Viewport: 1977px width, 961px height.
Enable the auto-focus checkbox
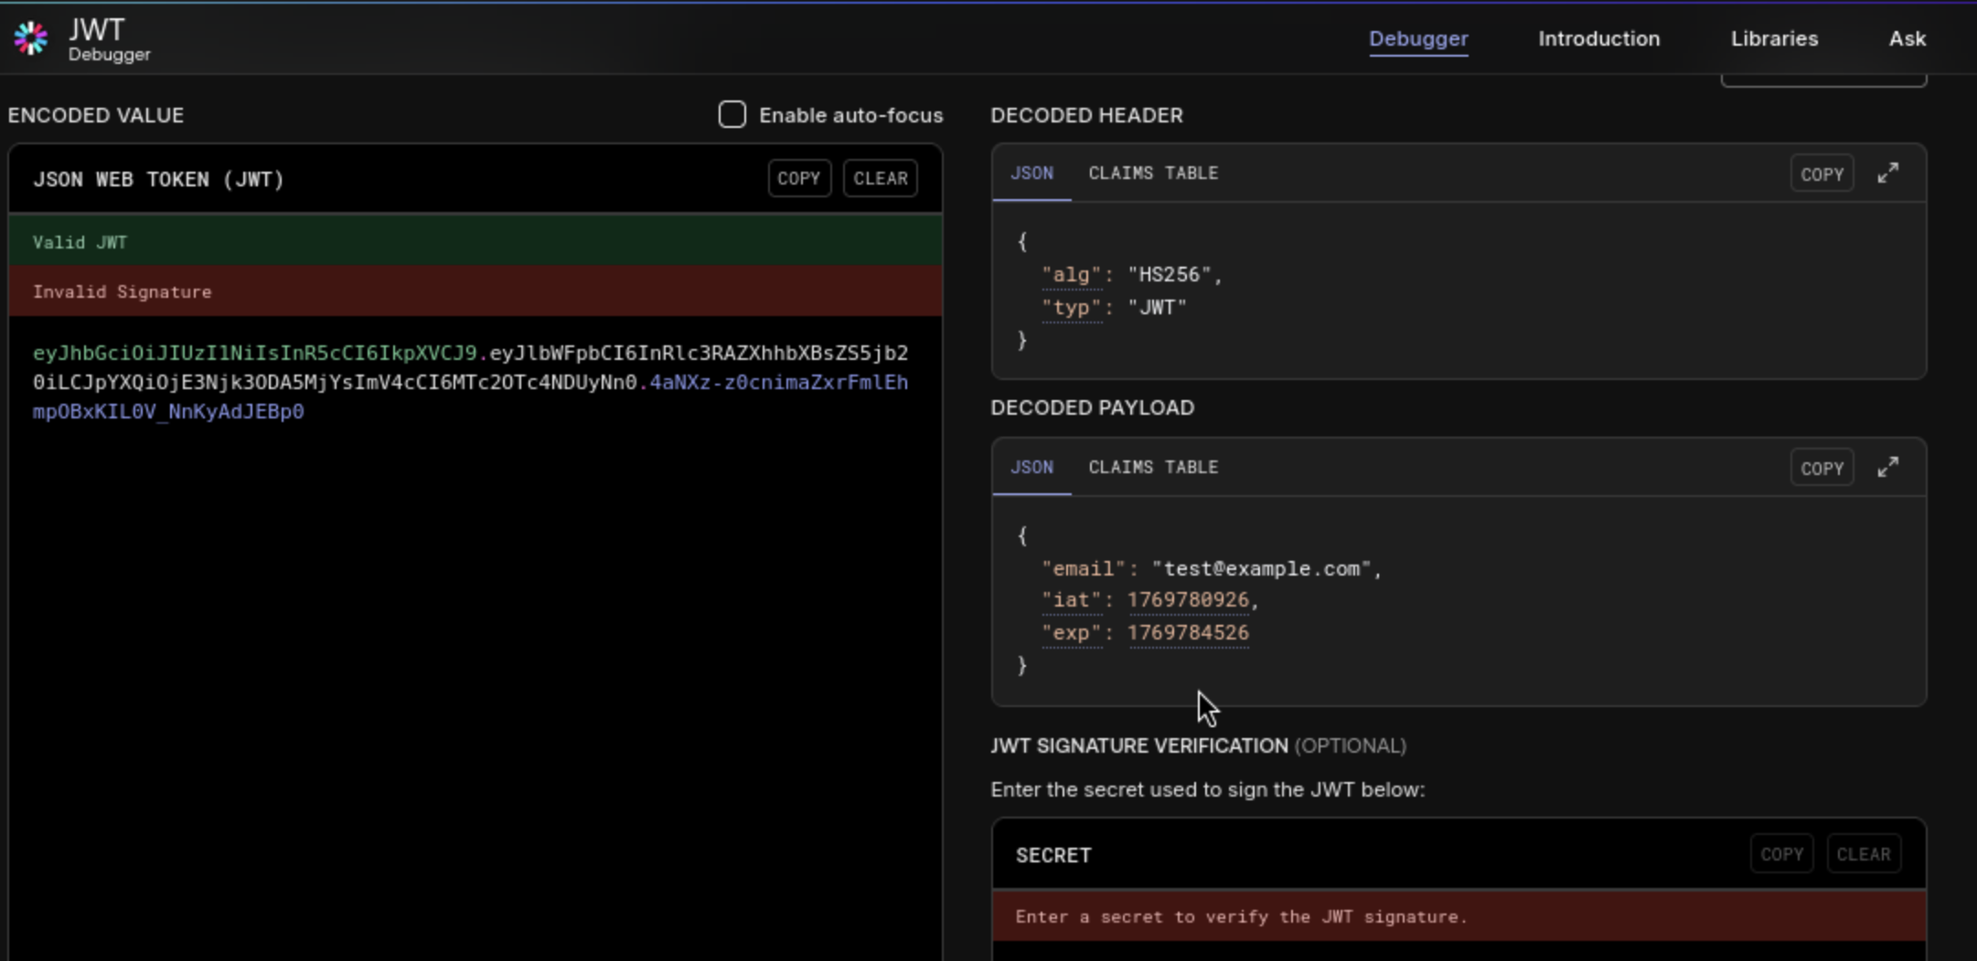732,115
